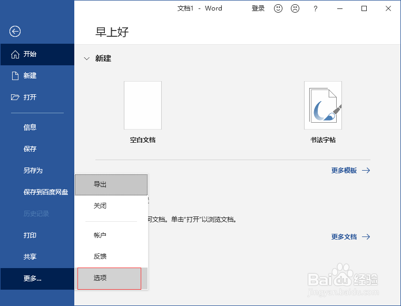The height and width of the screenshot is (306, 401).
Task: Click the folder icon beside 打开
Action: pyautogui.click(x=15, y=97)
